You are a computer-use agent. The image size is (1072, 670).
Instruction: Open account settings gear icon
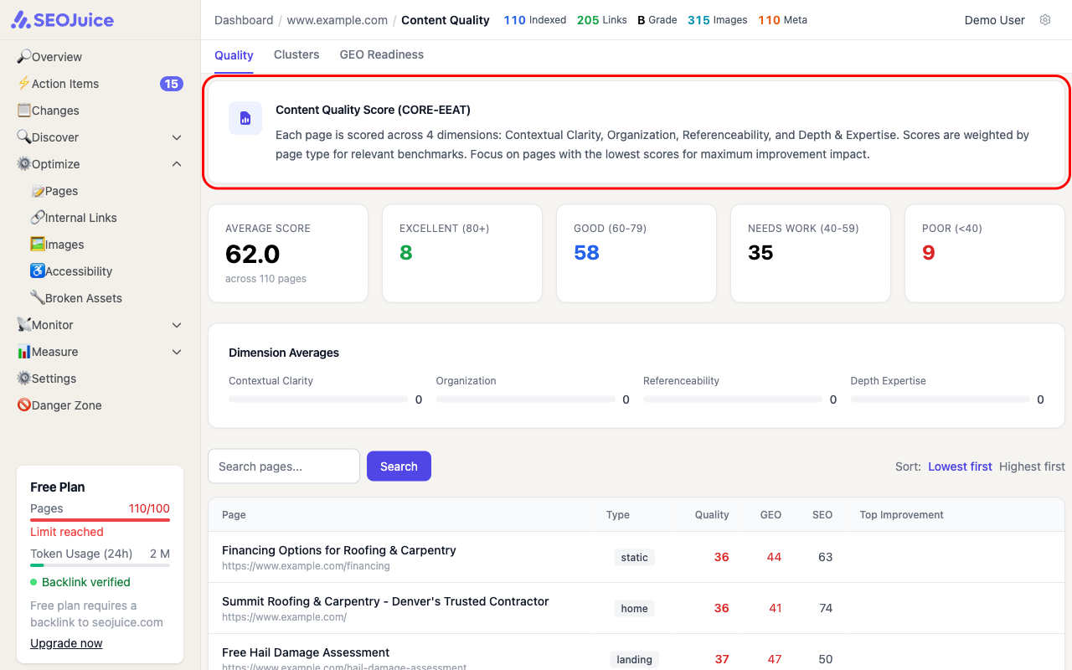click(1045, 20)
